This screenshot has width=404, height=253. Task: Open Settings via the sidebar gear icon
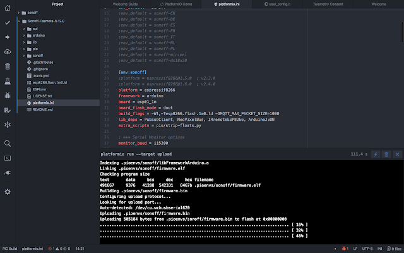pos(8,192)
